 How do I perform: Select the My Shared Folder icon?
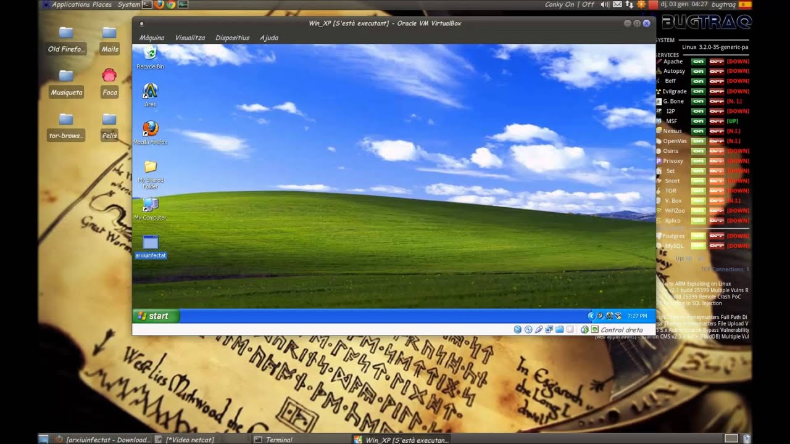point(150,174)
